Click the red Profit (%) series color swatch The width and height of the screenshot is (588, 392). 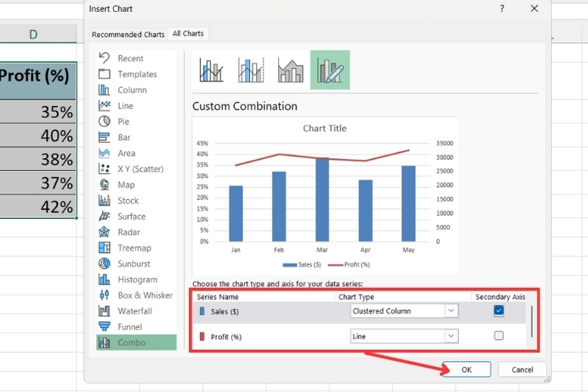coord(202,336)
